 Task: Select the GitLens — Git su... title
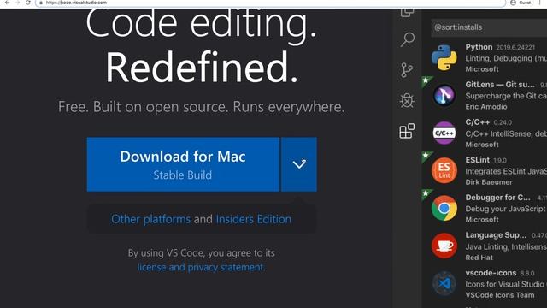[500, 85]
